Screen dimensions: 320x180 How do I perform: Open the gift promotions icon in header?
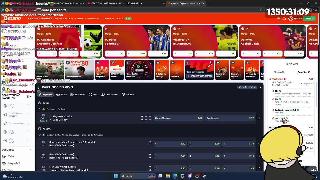click(x=279, y=19)
